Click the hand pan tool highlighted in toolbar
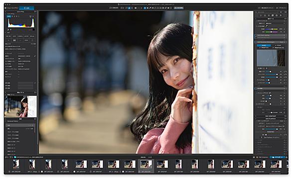 pyautogui.click(x=145, y=8)
